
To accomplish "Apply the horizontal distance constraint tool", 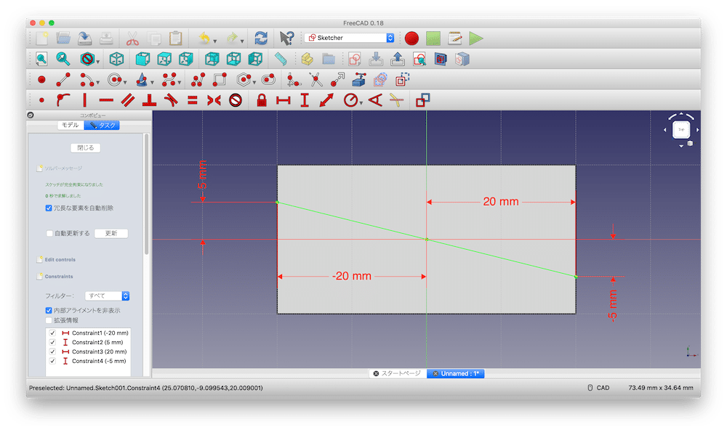I will [x=284, y=101].
